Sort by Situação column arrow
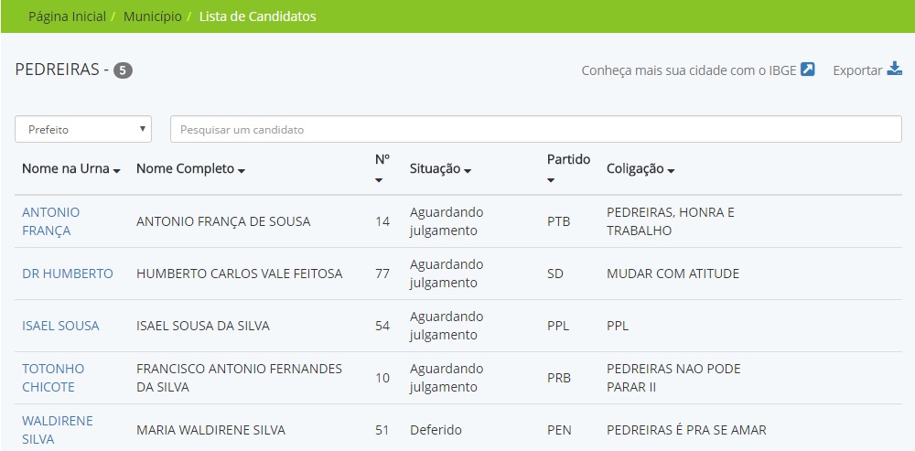915x451 pixels. point(468,171)
